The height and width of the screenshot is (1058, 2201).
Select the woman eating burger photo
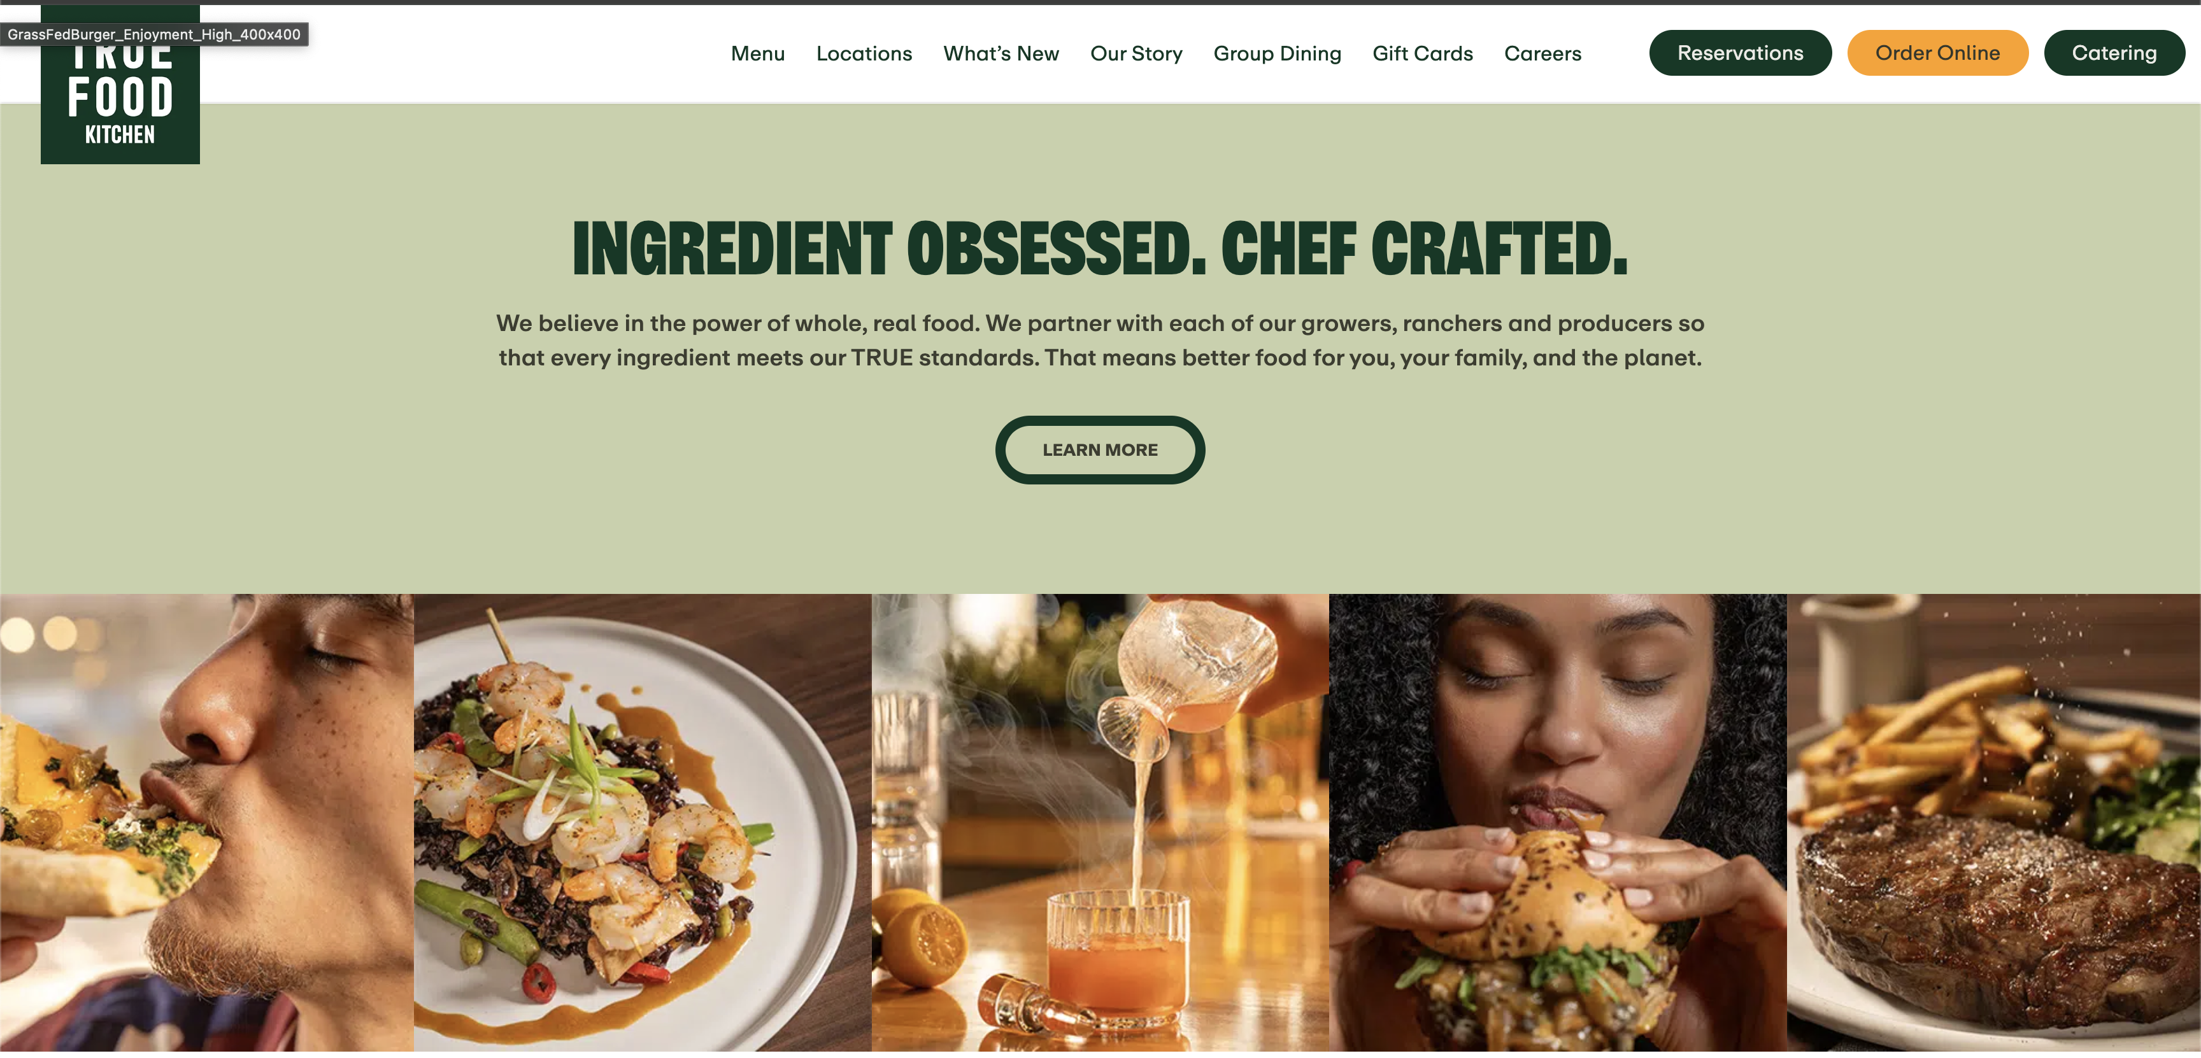click(1558, 822)
